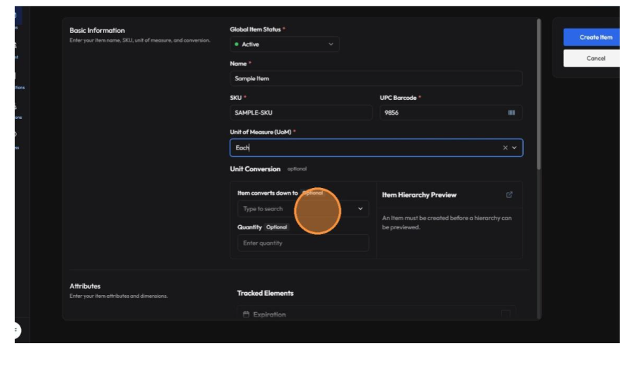
Task: Click the Cancel button
Action: tap(592, 58)
